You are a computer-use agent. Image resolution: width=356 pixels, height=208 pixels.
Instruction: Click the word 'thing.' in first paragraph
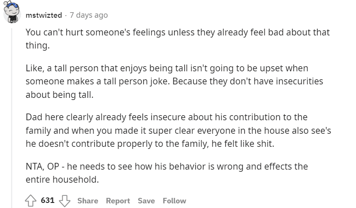pyautogui.click(x=38, y=46)
